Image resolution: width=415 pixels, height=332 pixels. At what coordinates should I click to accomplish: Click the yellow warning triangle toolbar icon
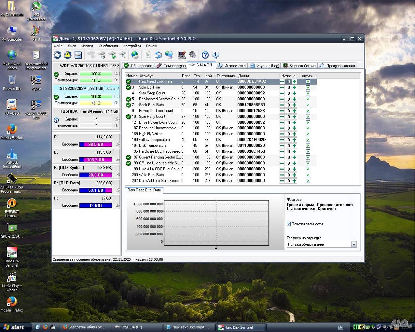coord(68,55)
